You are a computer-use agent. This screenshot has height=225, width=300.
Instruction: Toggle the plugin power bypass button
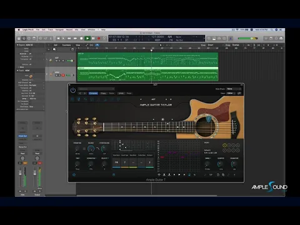[73, 91]
